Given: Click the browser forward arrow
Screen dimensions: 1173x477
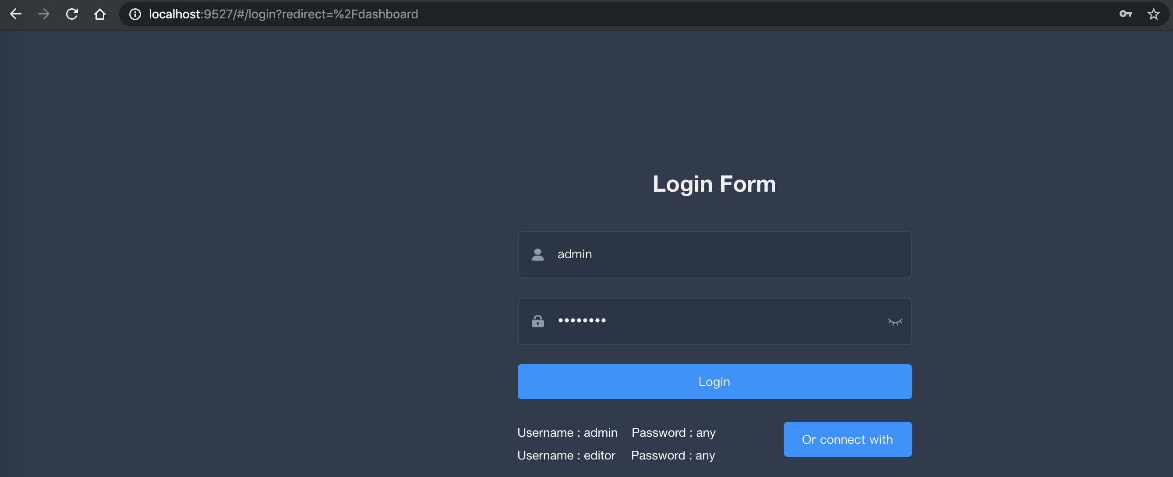Looking at the screenshot, I should [44, 14].
